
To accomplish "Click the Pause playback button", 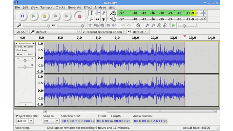I will pyautogui.click(x=22, y=16).
